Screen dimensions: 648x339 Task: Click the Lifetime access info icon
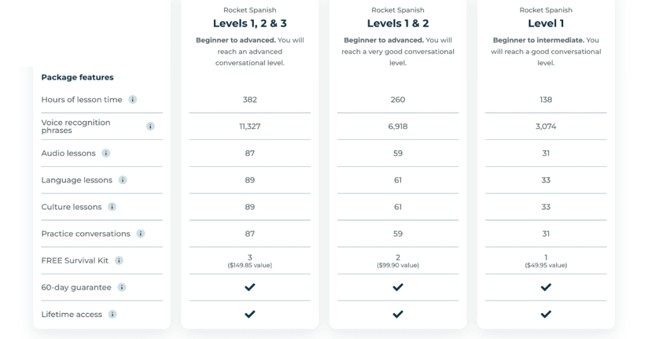pos(113,314)
